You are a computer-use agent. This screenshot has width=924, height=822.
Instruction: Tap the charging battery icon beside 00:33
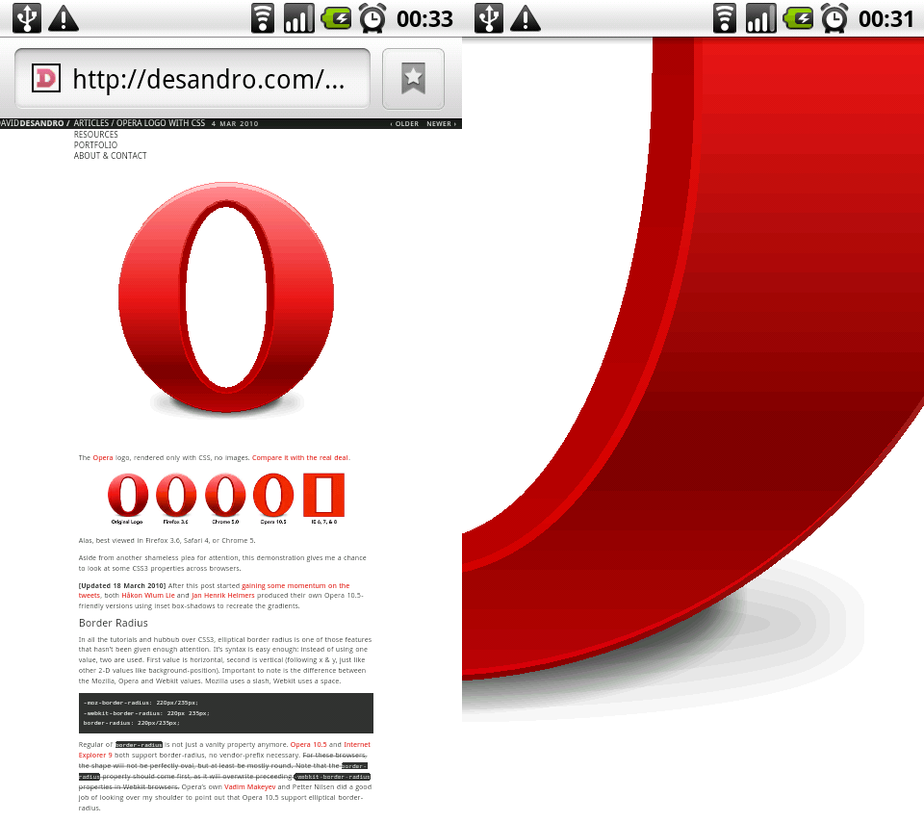[x=336, y=17]
